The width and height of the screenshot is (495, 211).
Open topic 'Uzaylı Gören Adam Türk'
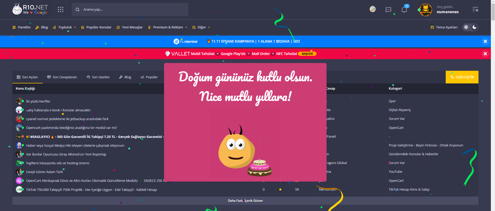pos(45,172)
